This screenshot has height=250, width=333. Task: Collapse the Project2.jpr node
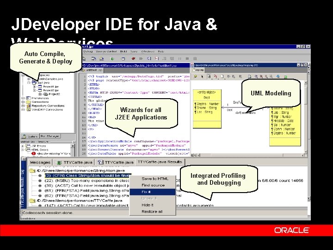click(34, 90)
